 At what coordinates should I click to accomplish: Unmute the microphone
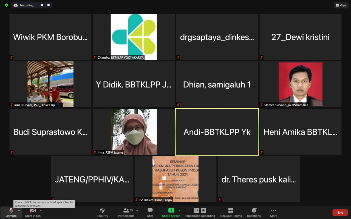tap(11, 212)
